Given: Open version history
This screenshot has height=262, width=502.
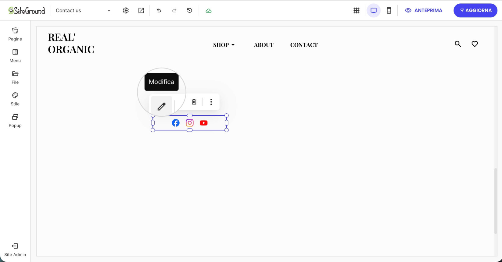Looking at the screenshot, I should tap(189, 10).
